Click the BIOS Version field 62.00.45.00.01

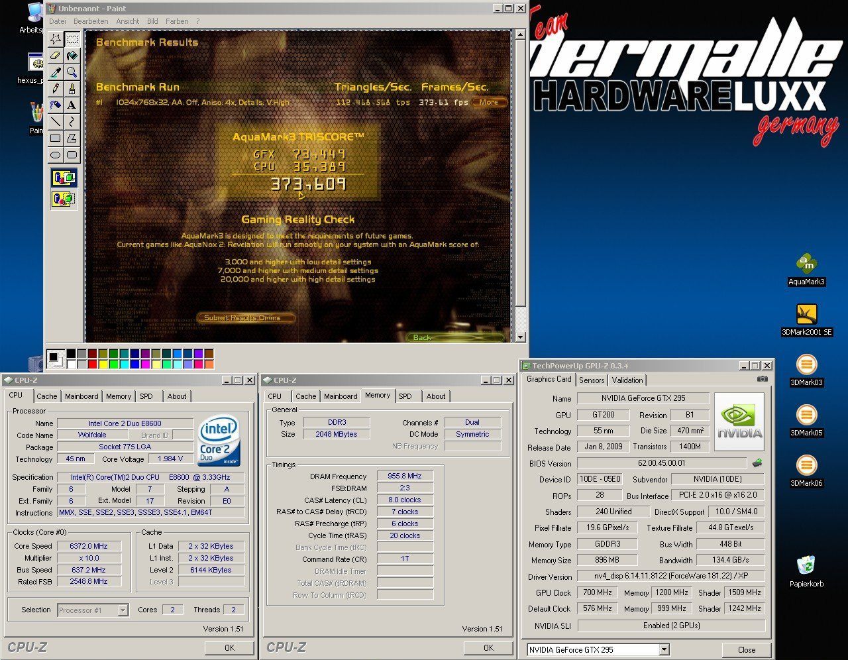coord(662,463)
